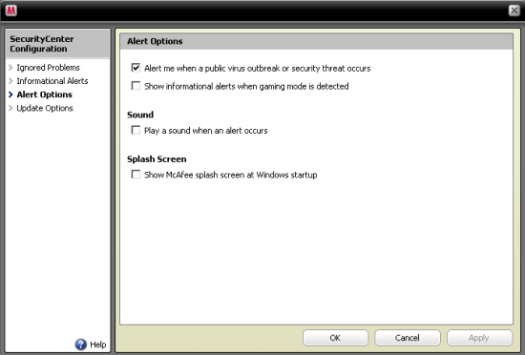Click 'Show informational alerts when gaming mode' label
The image size is (525, 355).
(246, 86)
